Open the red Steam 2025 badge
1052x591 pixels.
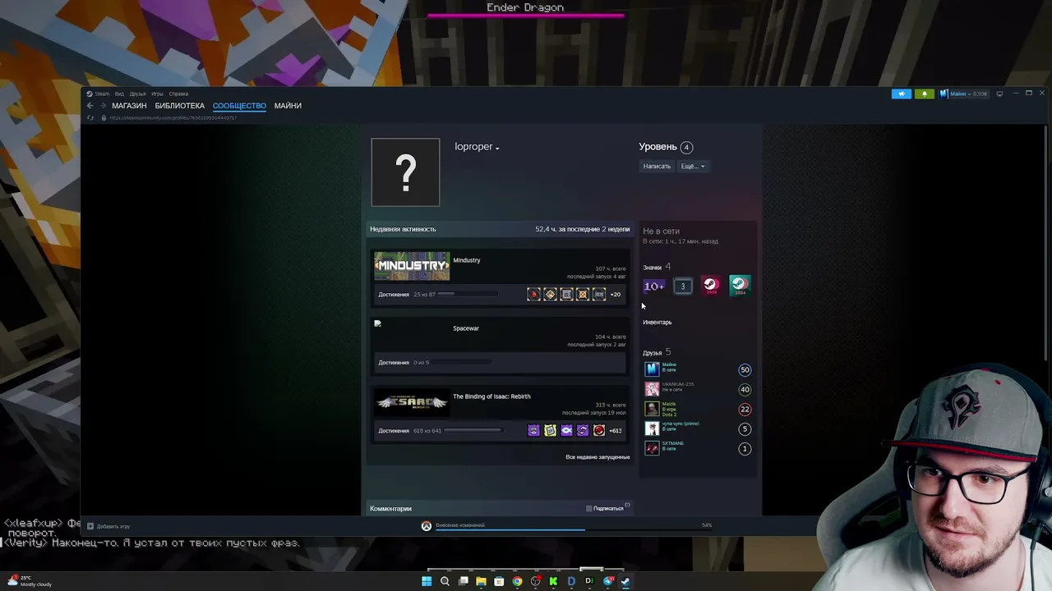[x=711, y=286]
